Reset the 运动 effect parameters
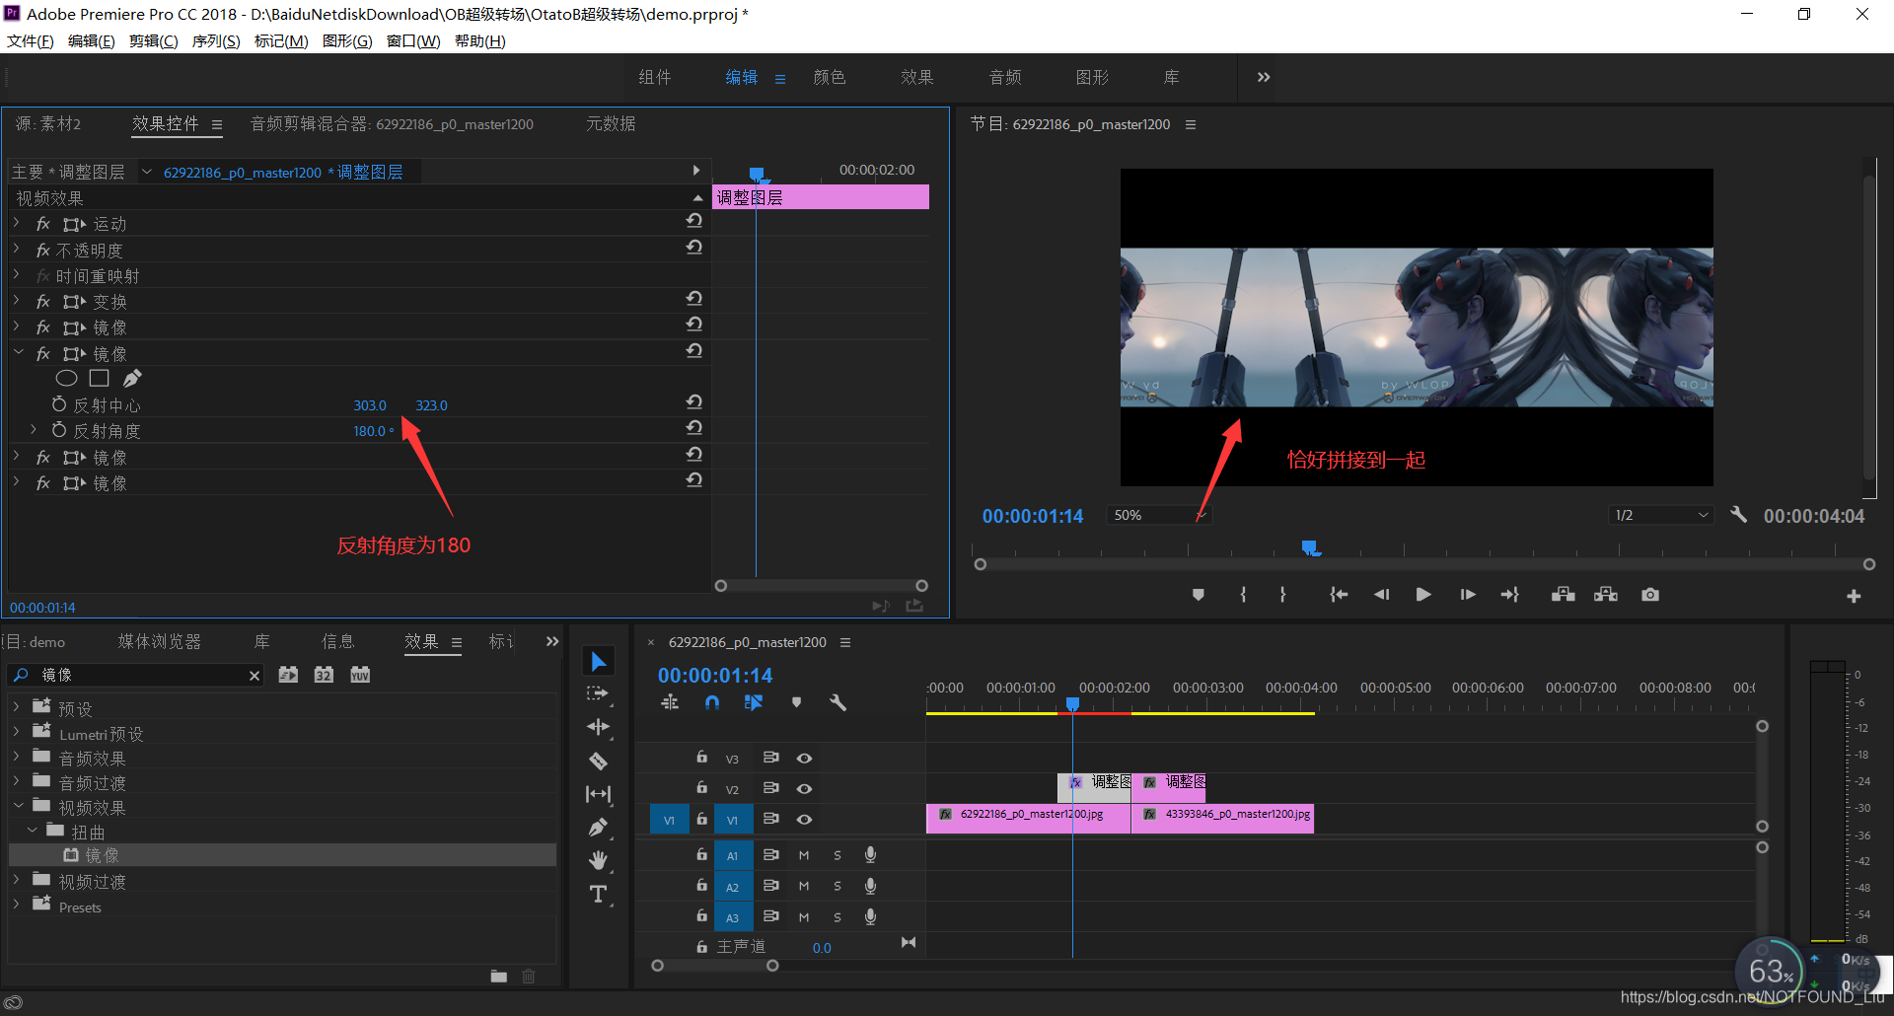Screen dimensions: 1894x1016 694,221
